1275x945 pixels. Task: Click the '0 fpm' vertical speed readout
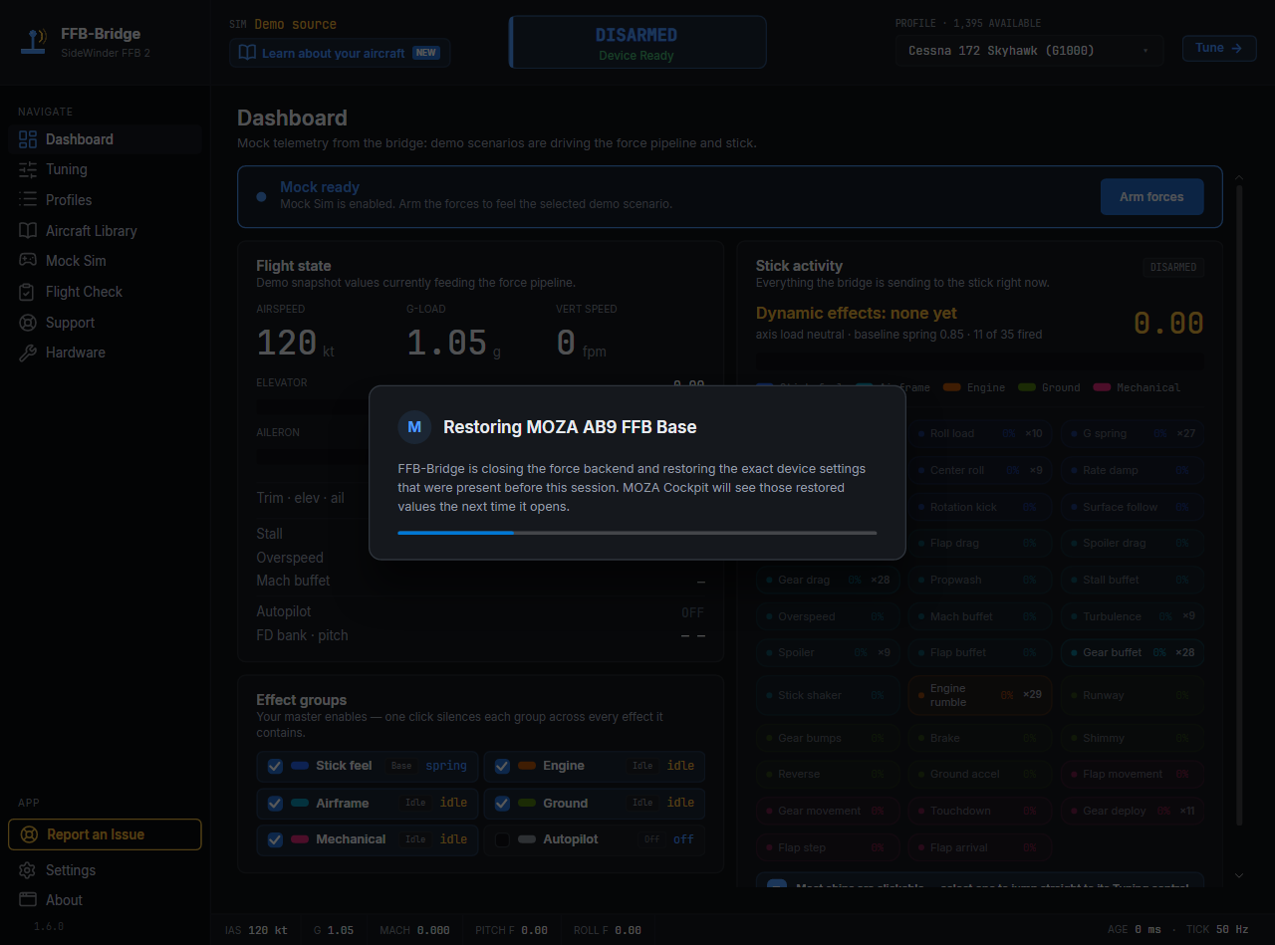(x=581, y=344)
